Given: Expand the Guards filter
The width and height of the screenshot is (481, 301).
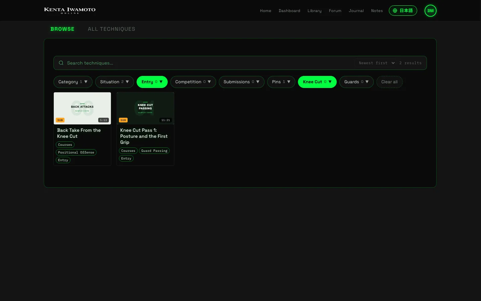Looking at the screenshot, I should point(356,82).
